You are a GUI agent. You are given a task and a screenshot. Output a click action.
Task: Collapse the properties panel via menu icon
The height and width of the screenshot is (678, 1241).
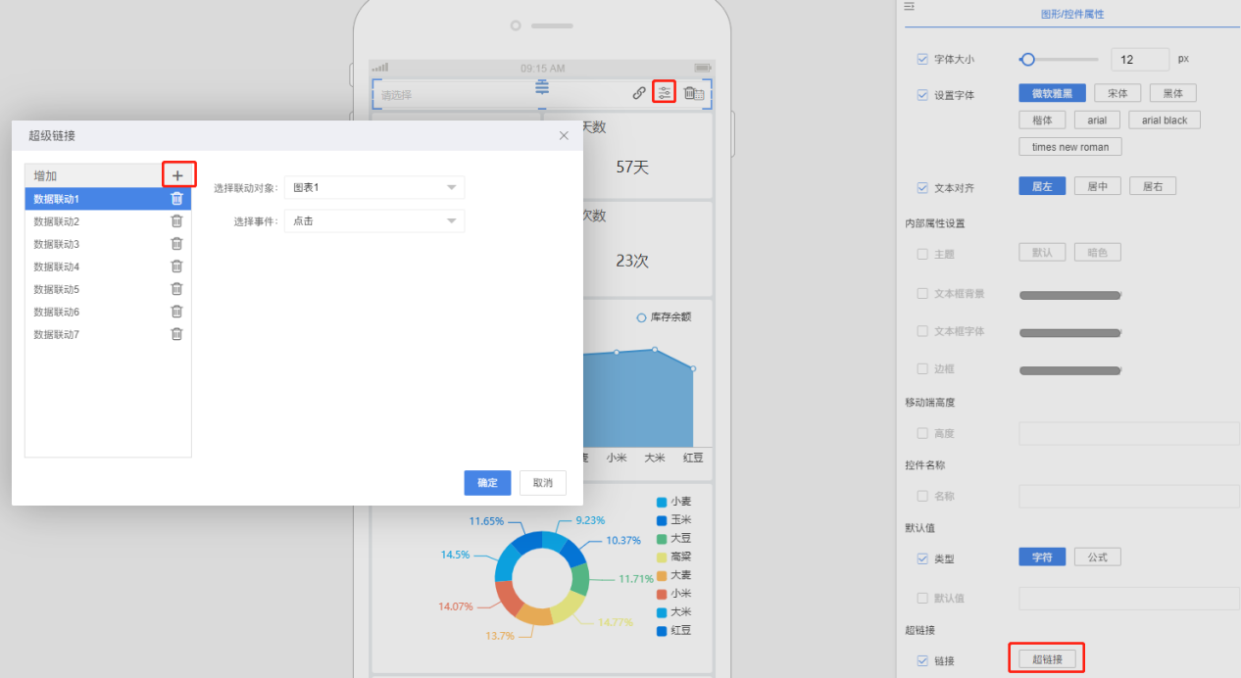[909, 7]
